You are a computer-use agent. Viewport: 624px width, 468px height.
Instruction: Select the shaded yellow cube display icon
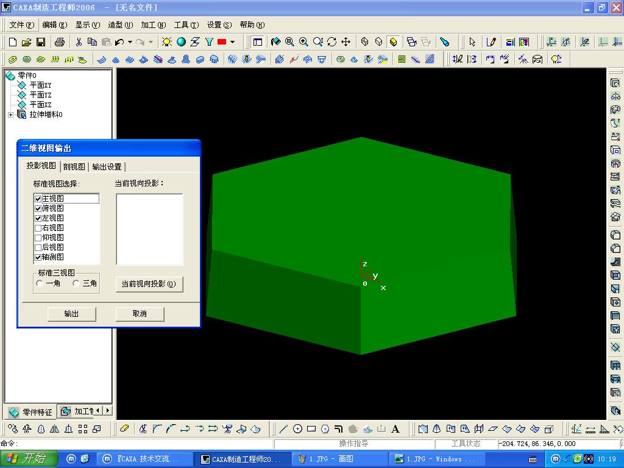coord(393,42)
